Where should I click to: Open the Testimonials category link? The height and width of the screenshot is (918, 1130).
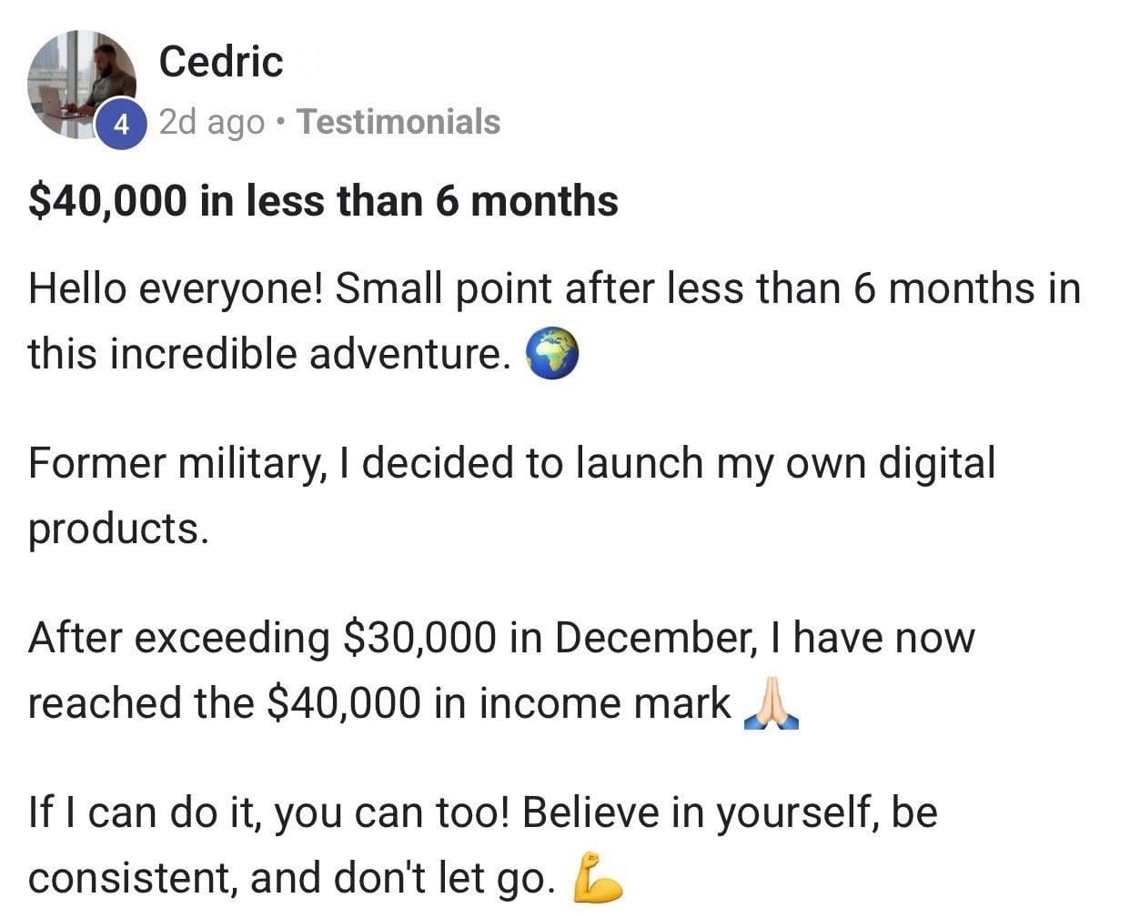click(x=399, y=122)
